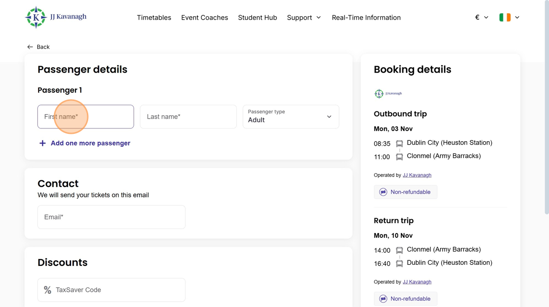The height and width of the screenshot is (307, 549).
Task: Expand the euro currency selector
Action: [x=481, y=18]
